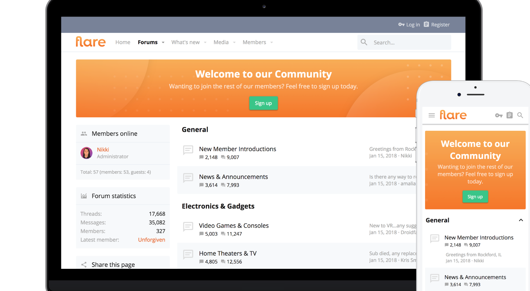Click the Forum statistics chart icon
The image size is (530, 291).
click(x=84, y=196)
